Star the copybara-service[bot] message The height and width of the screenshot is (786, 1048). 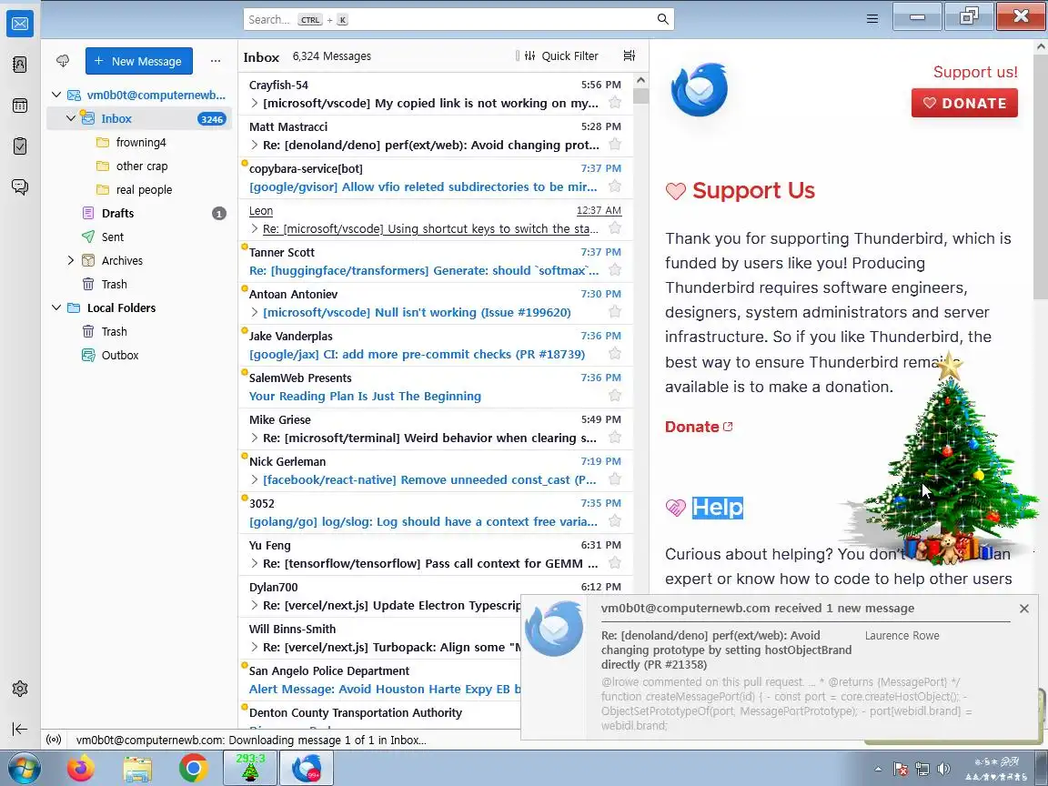615,186
